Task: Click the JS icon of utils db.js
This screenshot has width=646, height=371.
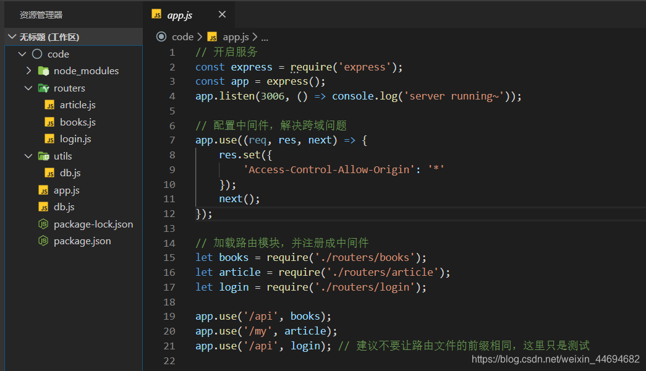Action: [49, 173]
